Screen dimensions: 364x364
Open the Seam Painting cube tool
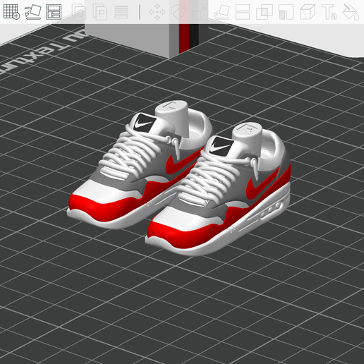(x=308, y=11)
